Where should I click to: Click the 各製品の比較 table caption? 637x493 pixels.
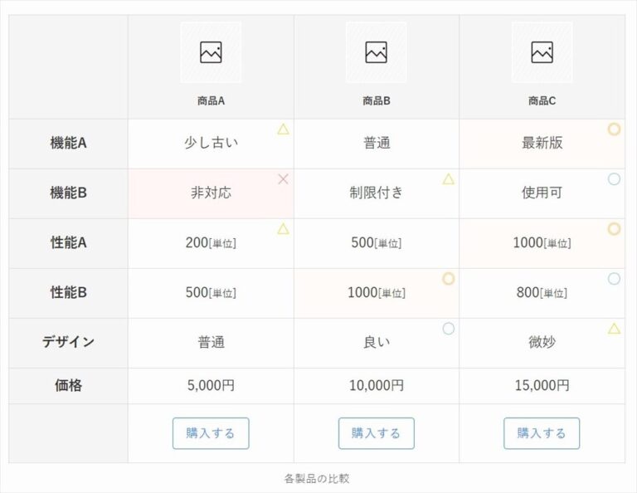[317, 478]
